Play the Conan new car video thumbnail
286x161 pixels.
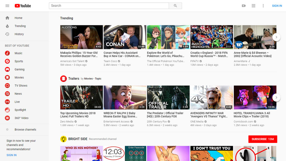[125, 37]
